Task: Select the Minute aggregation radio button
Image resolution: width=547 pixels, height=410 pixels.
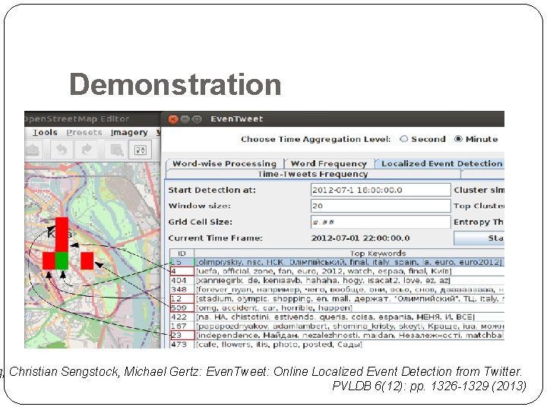Action: 458,139
